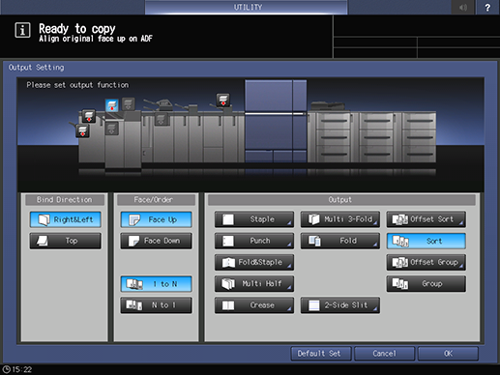The image size is (500, 375).
Task: Open Staple settings
Action: (x=254, y=219)
